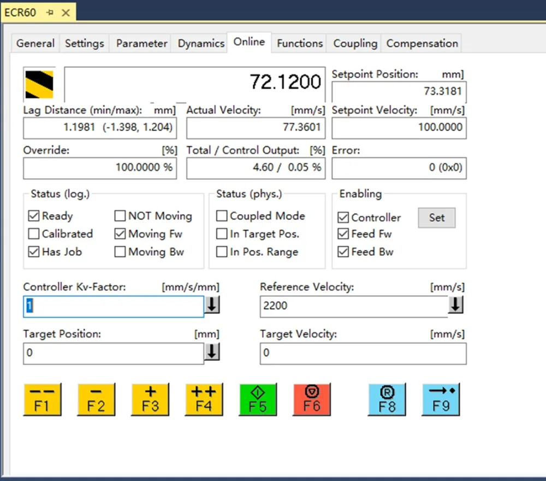
Task: Apply Controller Kv-Factor with down arrow
Action: point(212,305)
